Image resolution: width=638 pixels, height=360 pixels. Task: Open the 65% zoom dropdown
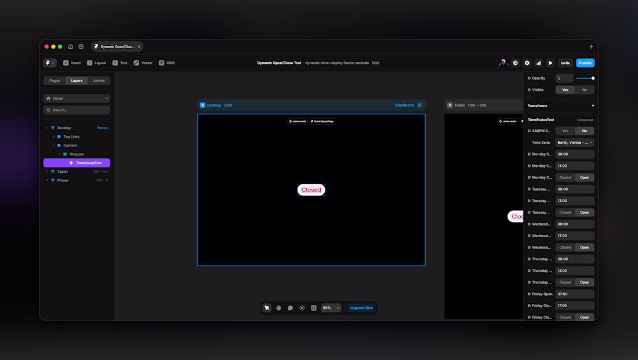331,308
